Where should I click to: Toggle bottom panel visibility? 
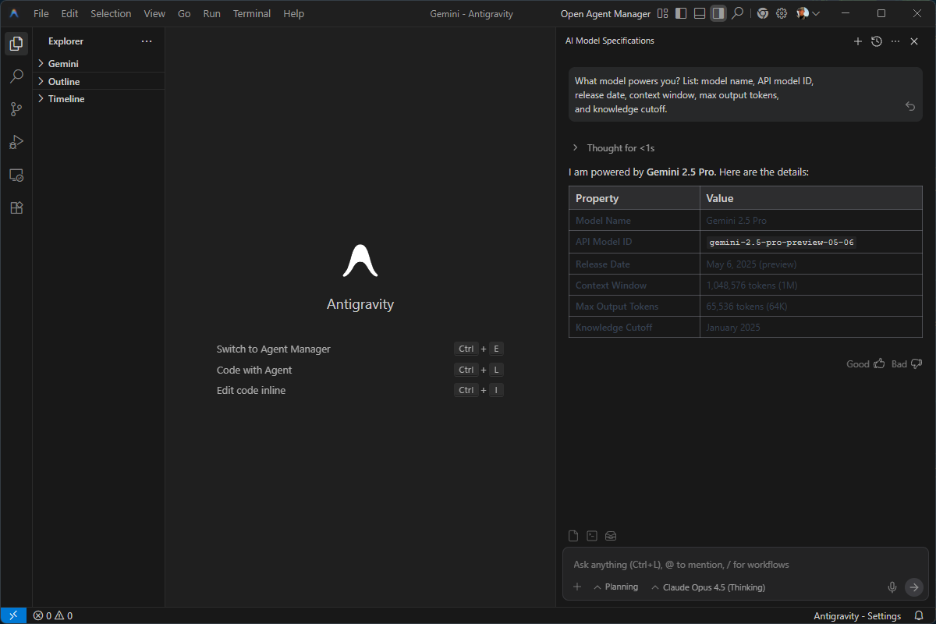[x=700, y=13]
